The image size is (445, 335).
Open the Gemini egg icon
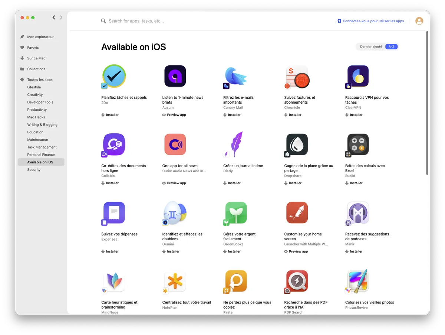175,213
